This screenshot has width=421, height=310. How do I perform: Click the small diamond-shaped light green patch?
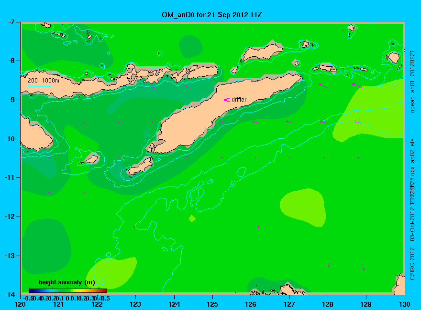tap(192, 218)
